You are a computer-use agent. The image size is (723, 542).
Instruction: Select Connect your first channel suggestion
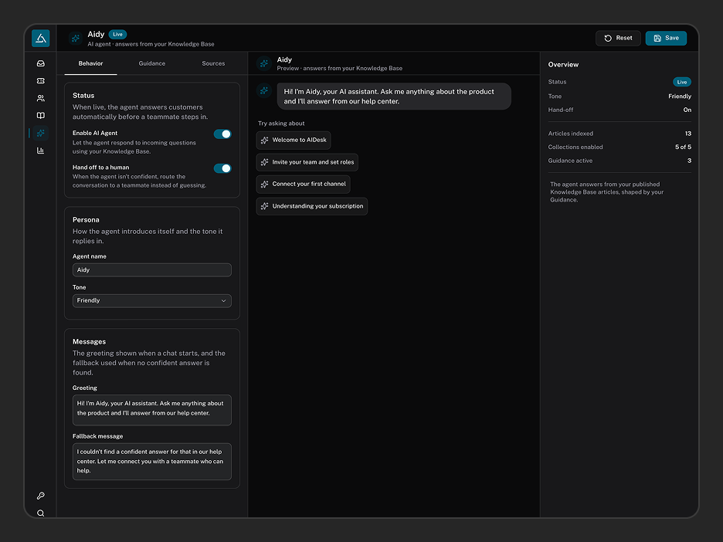click(303, 184)
